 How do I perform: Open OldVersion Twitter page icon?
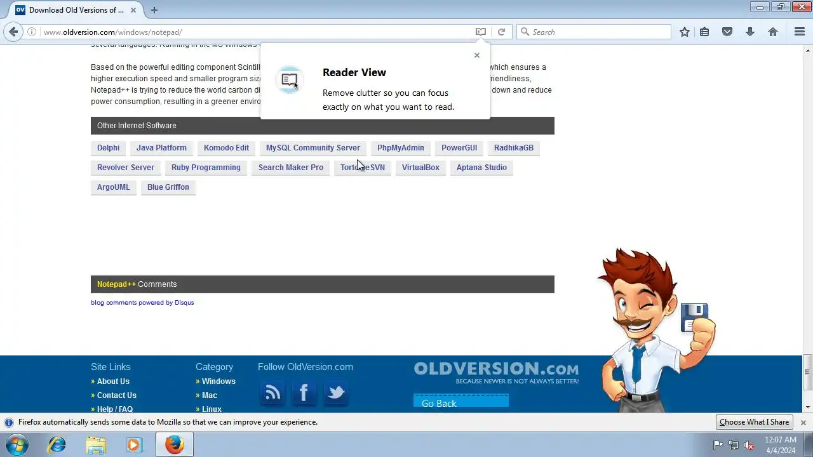point(335,393)
